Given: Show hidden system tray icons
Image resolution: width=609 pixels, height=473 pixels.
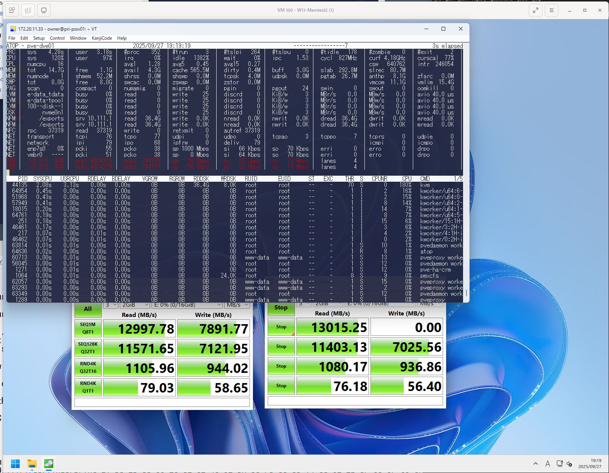Looking at the screenshot, I should [x=535, y=464].
